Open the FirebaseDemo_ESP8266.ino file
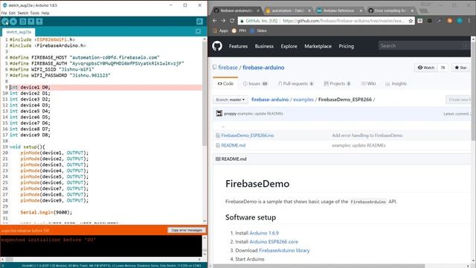This screenshot has height=268, width=476. click(248, 135)
